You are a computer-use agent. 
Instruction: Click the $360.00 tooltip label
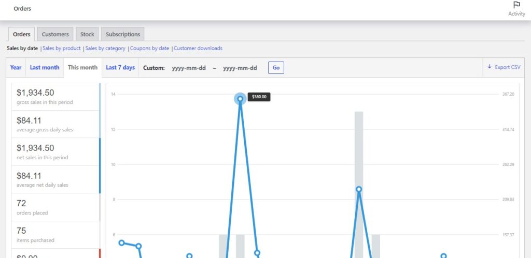(259, 97)
